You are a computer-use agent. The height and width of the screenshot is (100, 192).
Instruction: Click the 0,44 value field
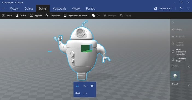point(77,93)
